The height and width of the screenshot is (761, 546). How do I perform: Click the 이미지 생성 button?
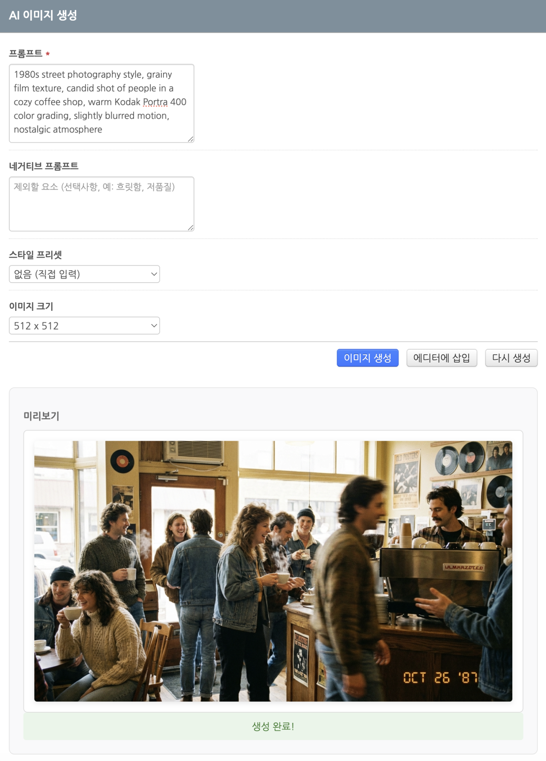[368, 358]
